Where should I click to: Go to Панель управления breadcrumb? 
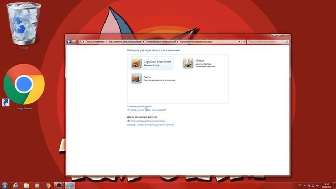pyautogui.click(x=95, y=42)
